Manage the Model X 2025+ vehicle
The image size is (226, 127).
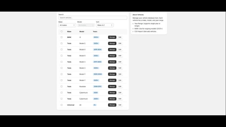click(112, 56)
